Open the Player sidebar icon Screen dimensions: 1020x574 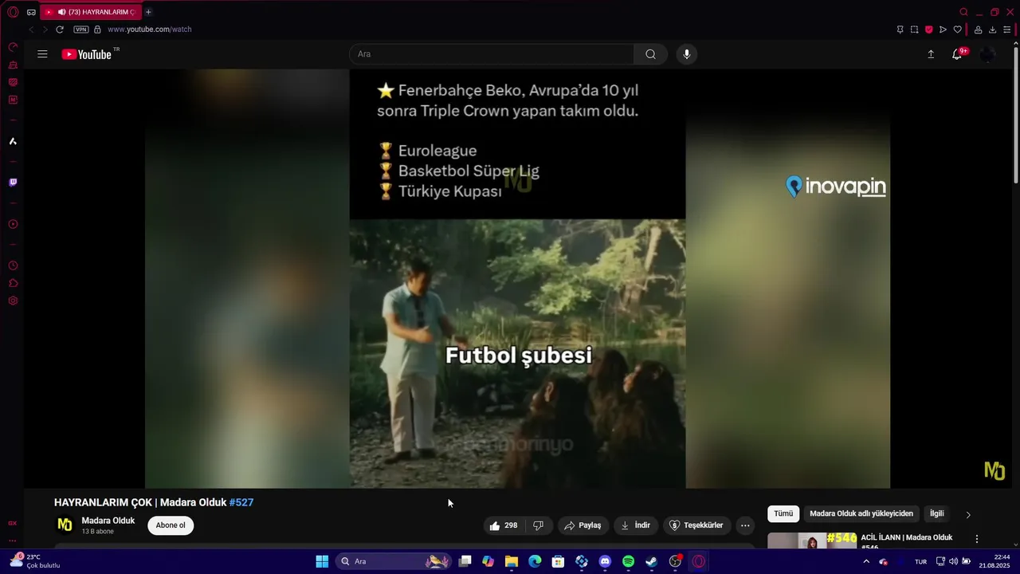13,224
